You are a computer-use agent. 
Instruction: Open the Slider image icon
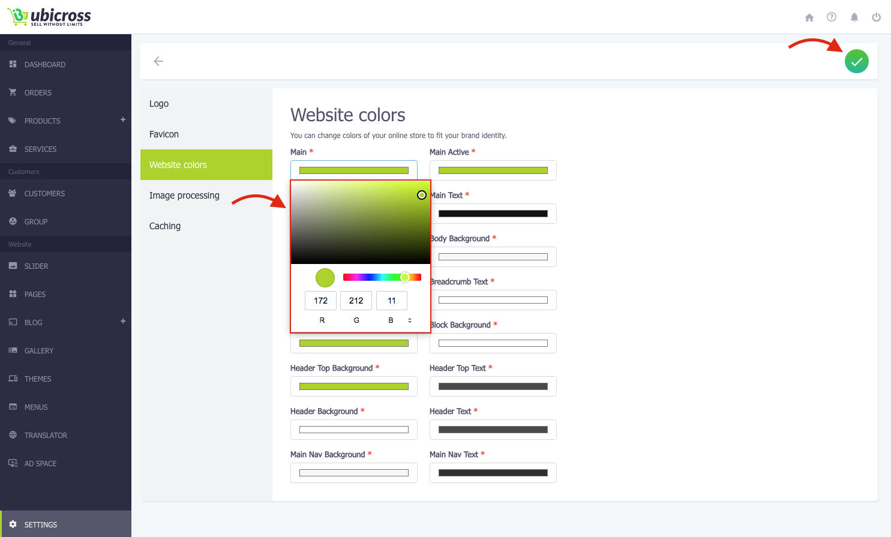pyautogui.click(x=13, y=265)
